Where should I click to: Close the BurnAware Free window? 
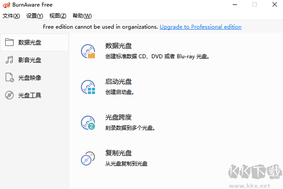coord(275,5)
